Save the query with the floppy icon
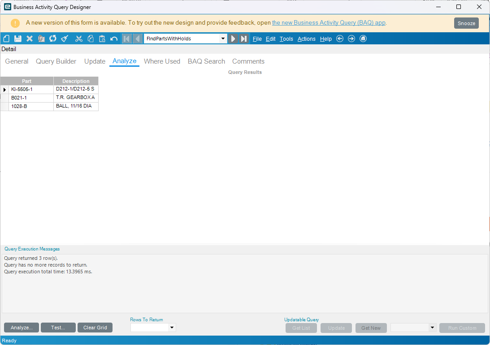This screenshot has height=345, width=490. coord(18,39)
